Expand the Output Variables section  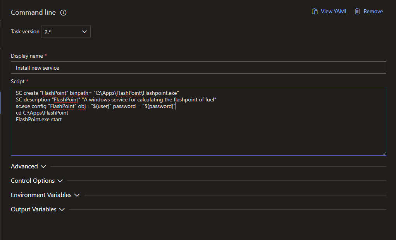(x=33, y=209)
